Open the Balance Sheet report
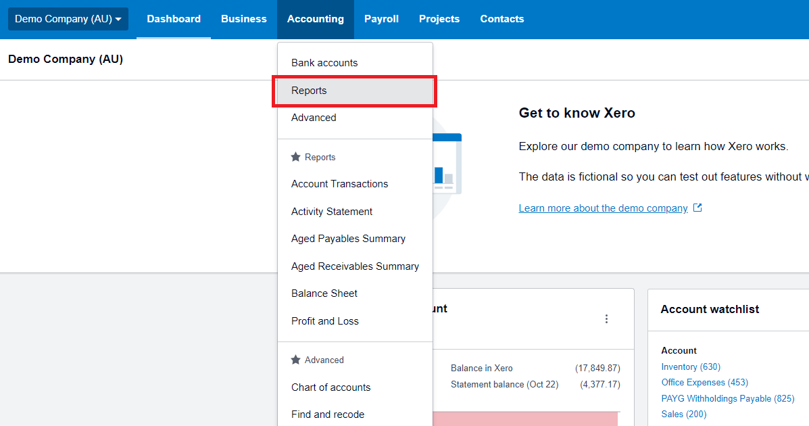The image size is (809, 426). click(x=355, y=294)
